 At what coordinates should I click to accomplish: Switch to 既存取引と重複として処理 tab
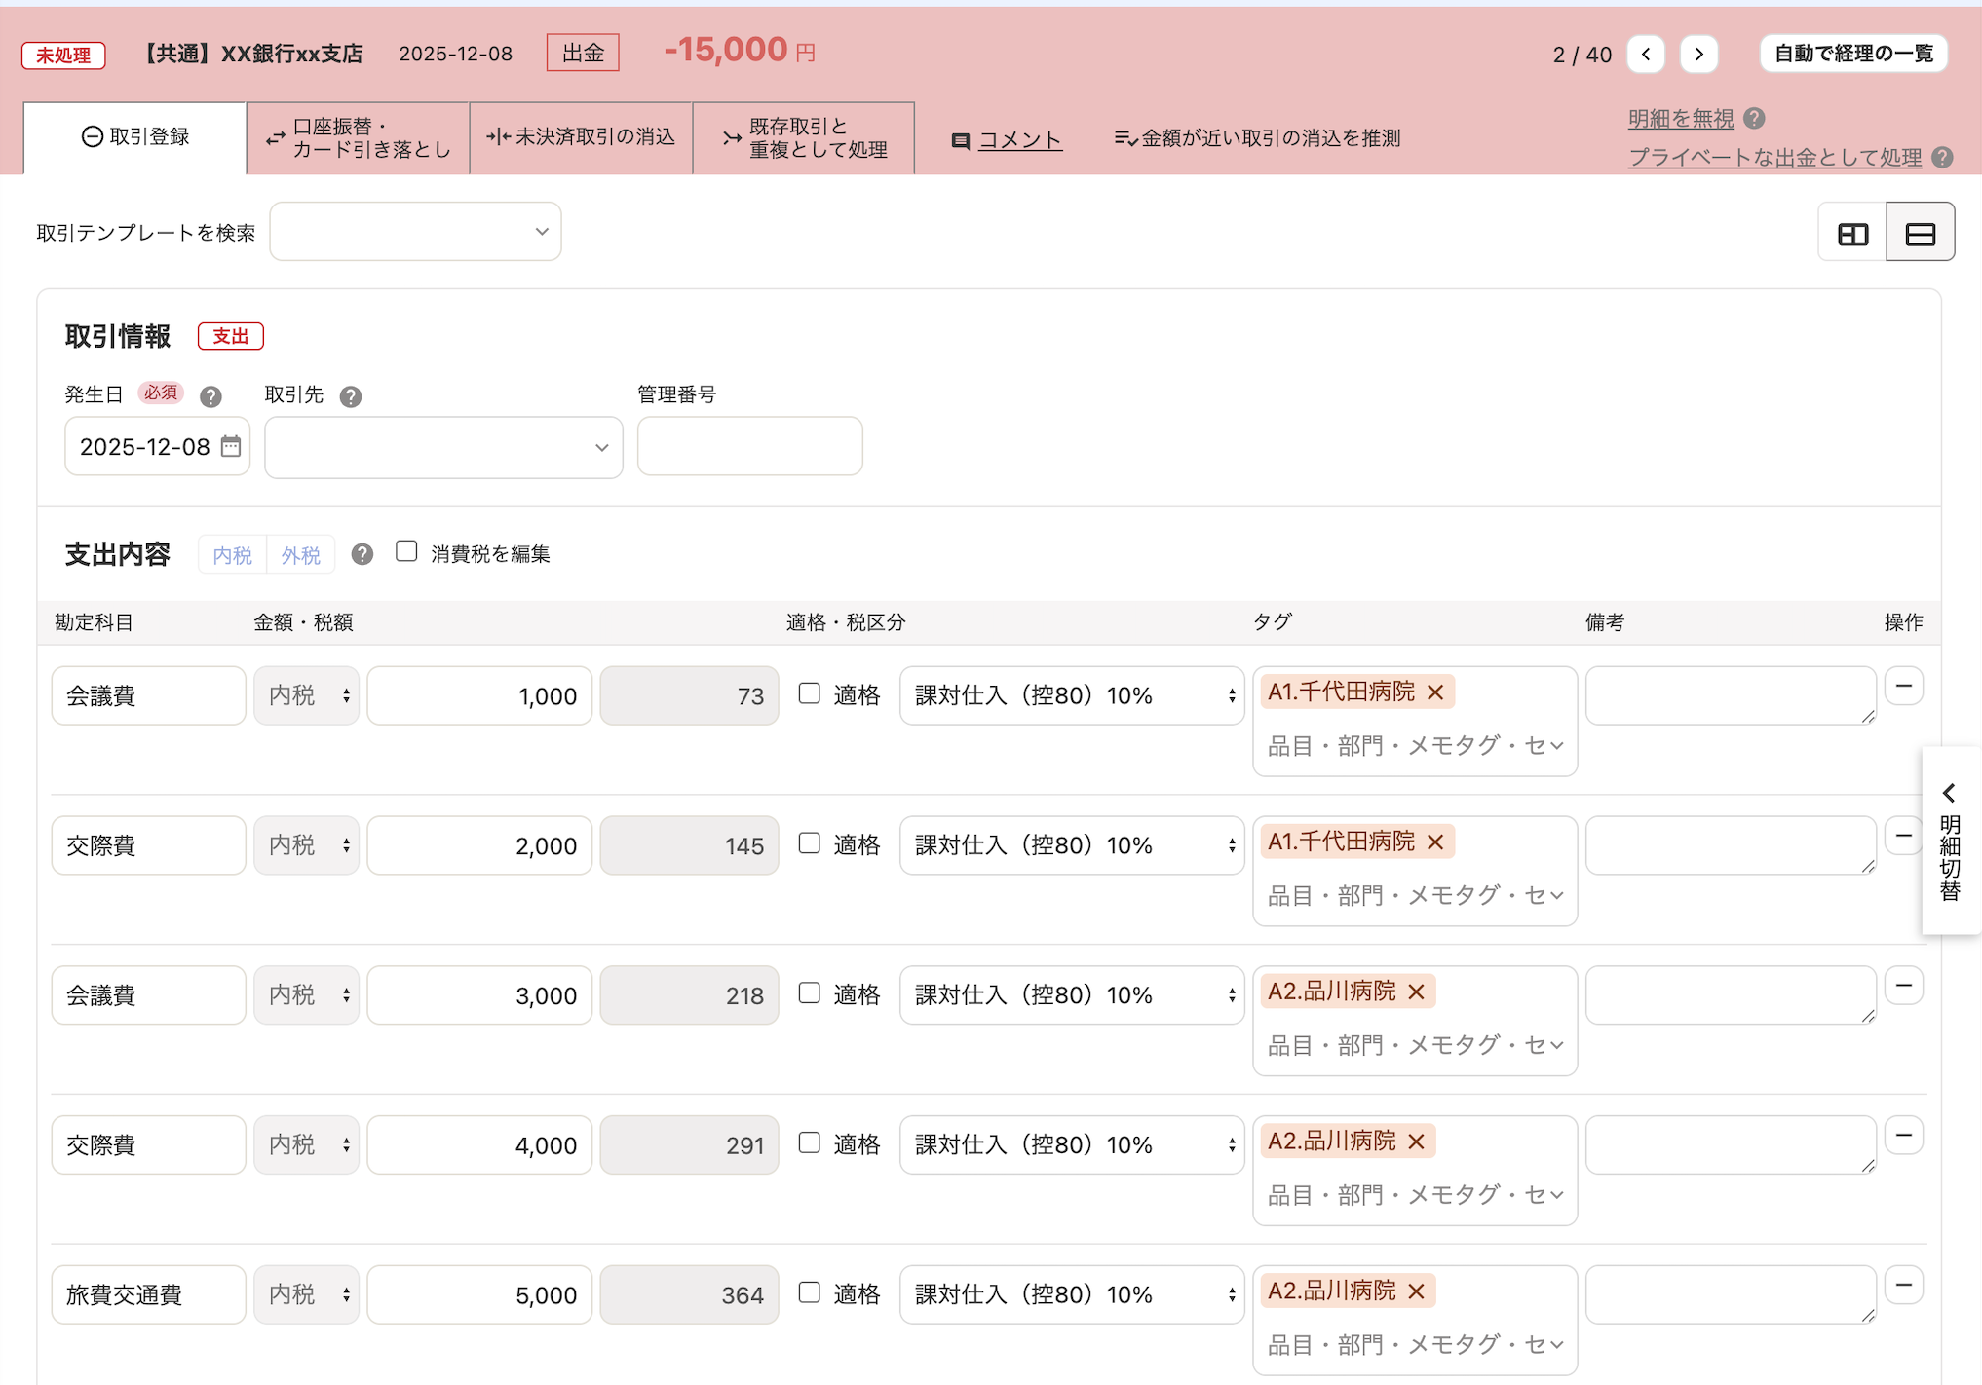[x=804, y=137]
